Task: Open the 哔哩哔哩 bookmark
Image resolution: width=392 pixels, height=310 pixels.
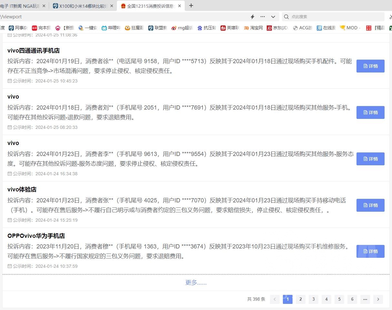Action: (x=111, y=28)
